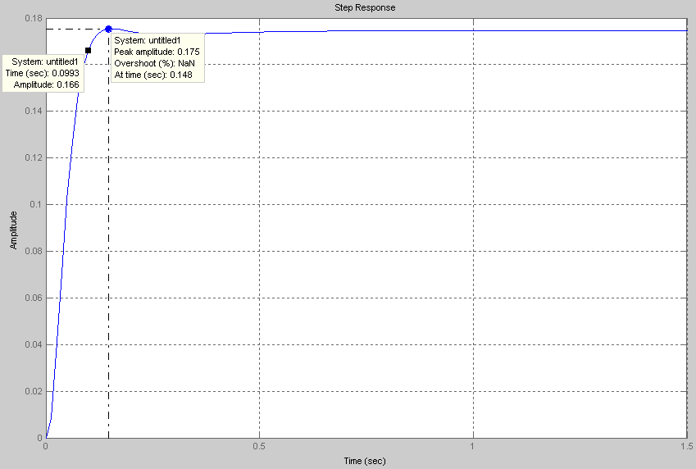Click the 1.5 x-axis tick label
Viewport: 696px width, 469px height.
coord(686,446)
